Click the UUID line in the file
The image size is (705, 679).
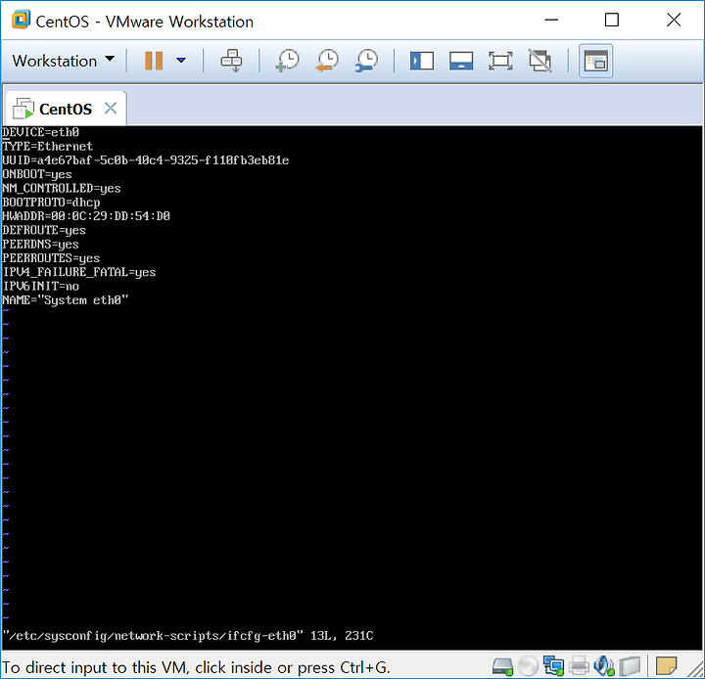(x=146, y=160)
